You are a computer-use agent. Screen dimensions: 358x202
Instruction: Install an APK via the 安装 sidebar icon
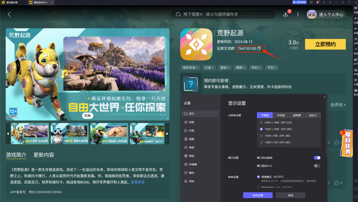[x=355, y=71]
